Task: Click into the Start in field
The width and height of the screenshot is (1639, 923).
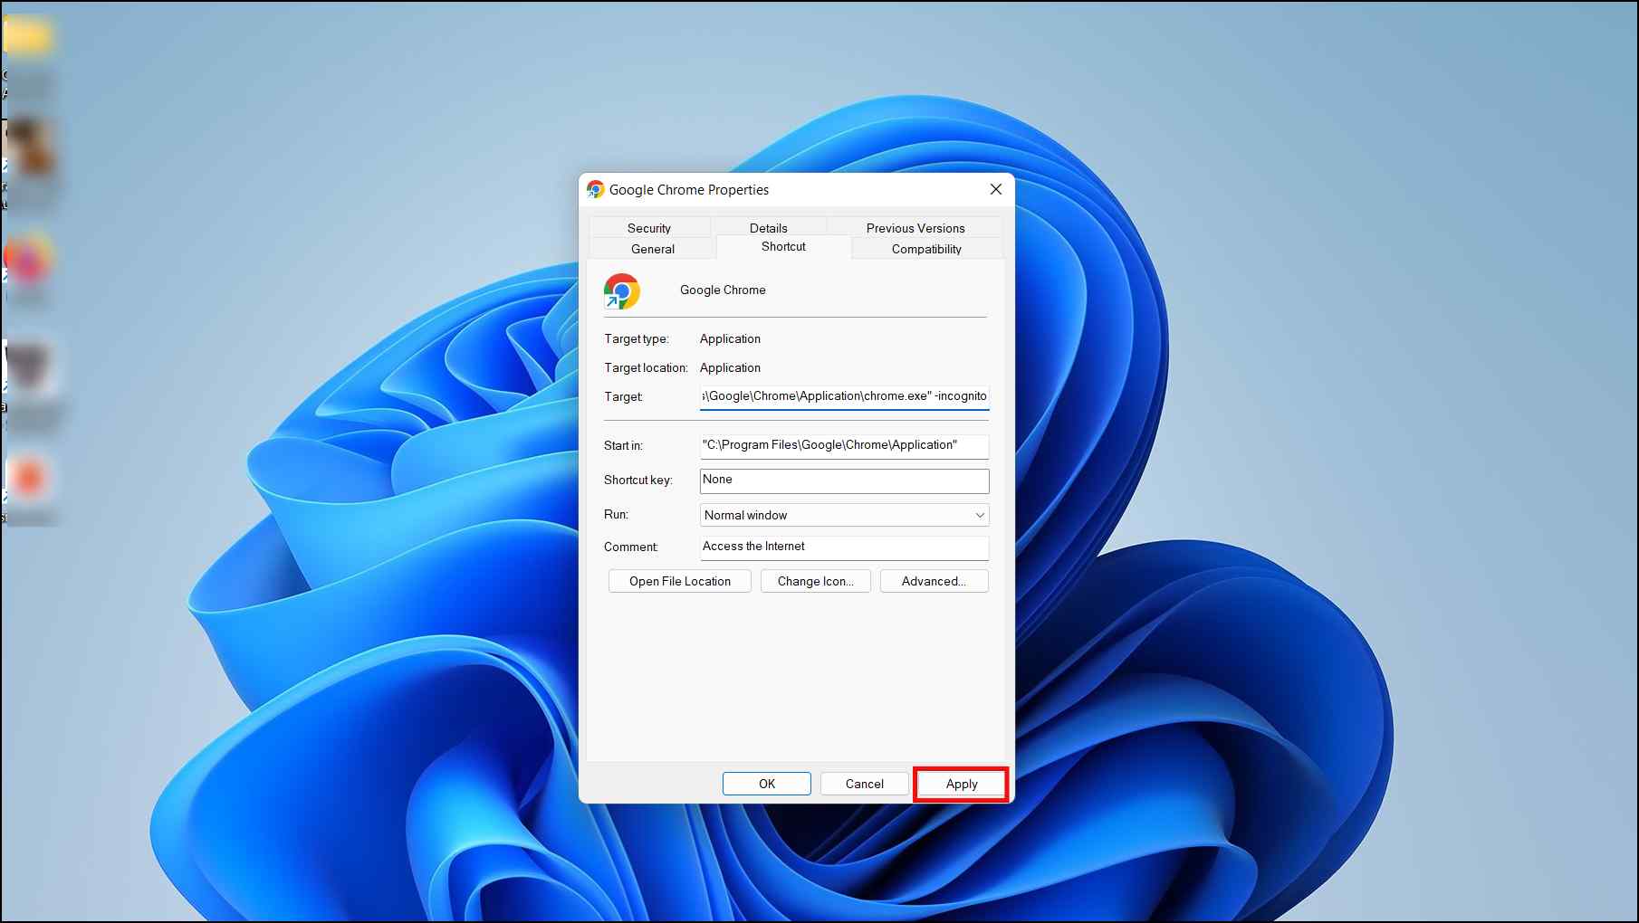Action: pyautogui.click(x=844, y=445)
